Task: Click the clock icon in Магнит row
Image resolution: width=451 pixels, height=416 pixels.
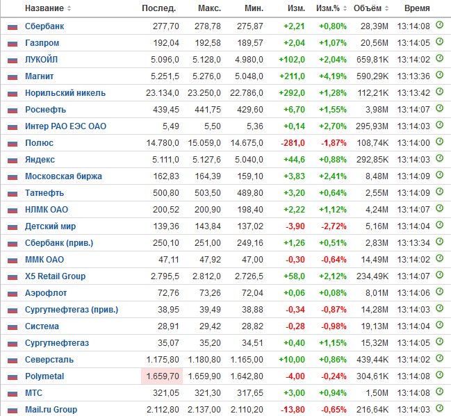Action: (x=439, y=75)
